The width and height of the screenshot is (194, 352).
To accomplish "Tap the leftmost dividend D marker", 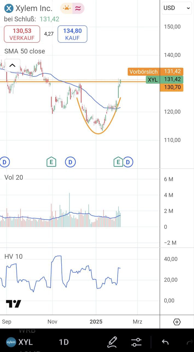I will [5, 162].
